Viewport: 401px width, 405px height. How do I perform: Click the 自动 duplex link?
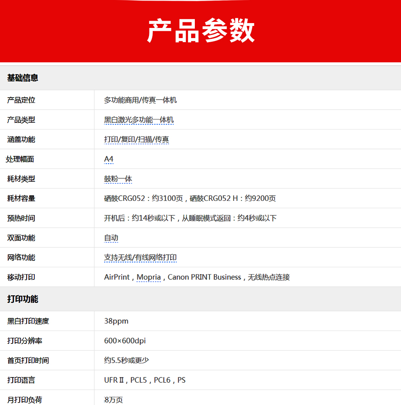pos(111,238)
